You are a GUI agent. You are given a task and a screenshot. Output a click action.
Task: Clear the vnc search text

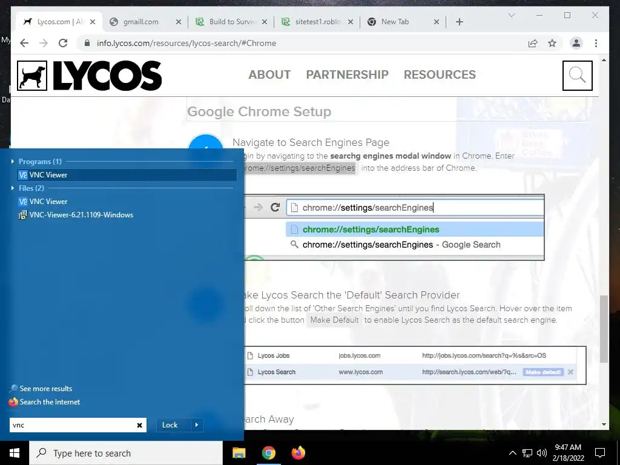pyautogui.click(x=140, y=425)
